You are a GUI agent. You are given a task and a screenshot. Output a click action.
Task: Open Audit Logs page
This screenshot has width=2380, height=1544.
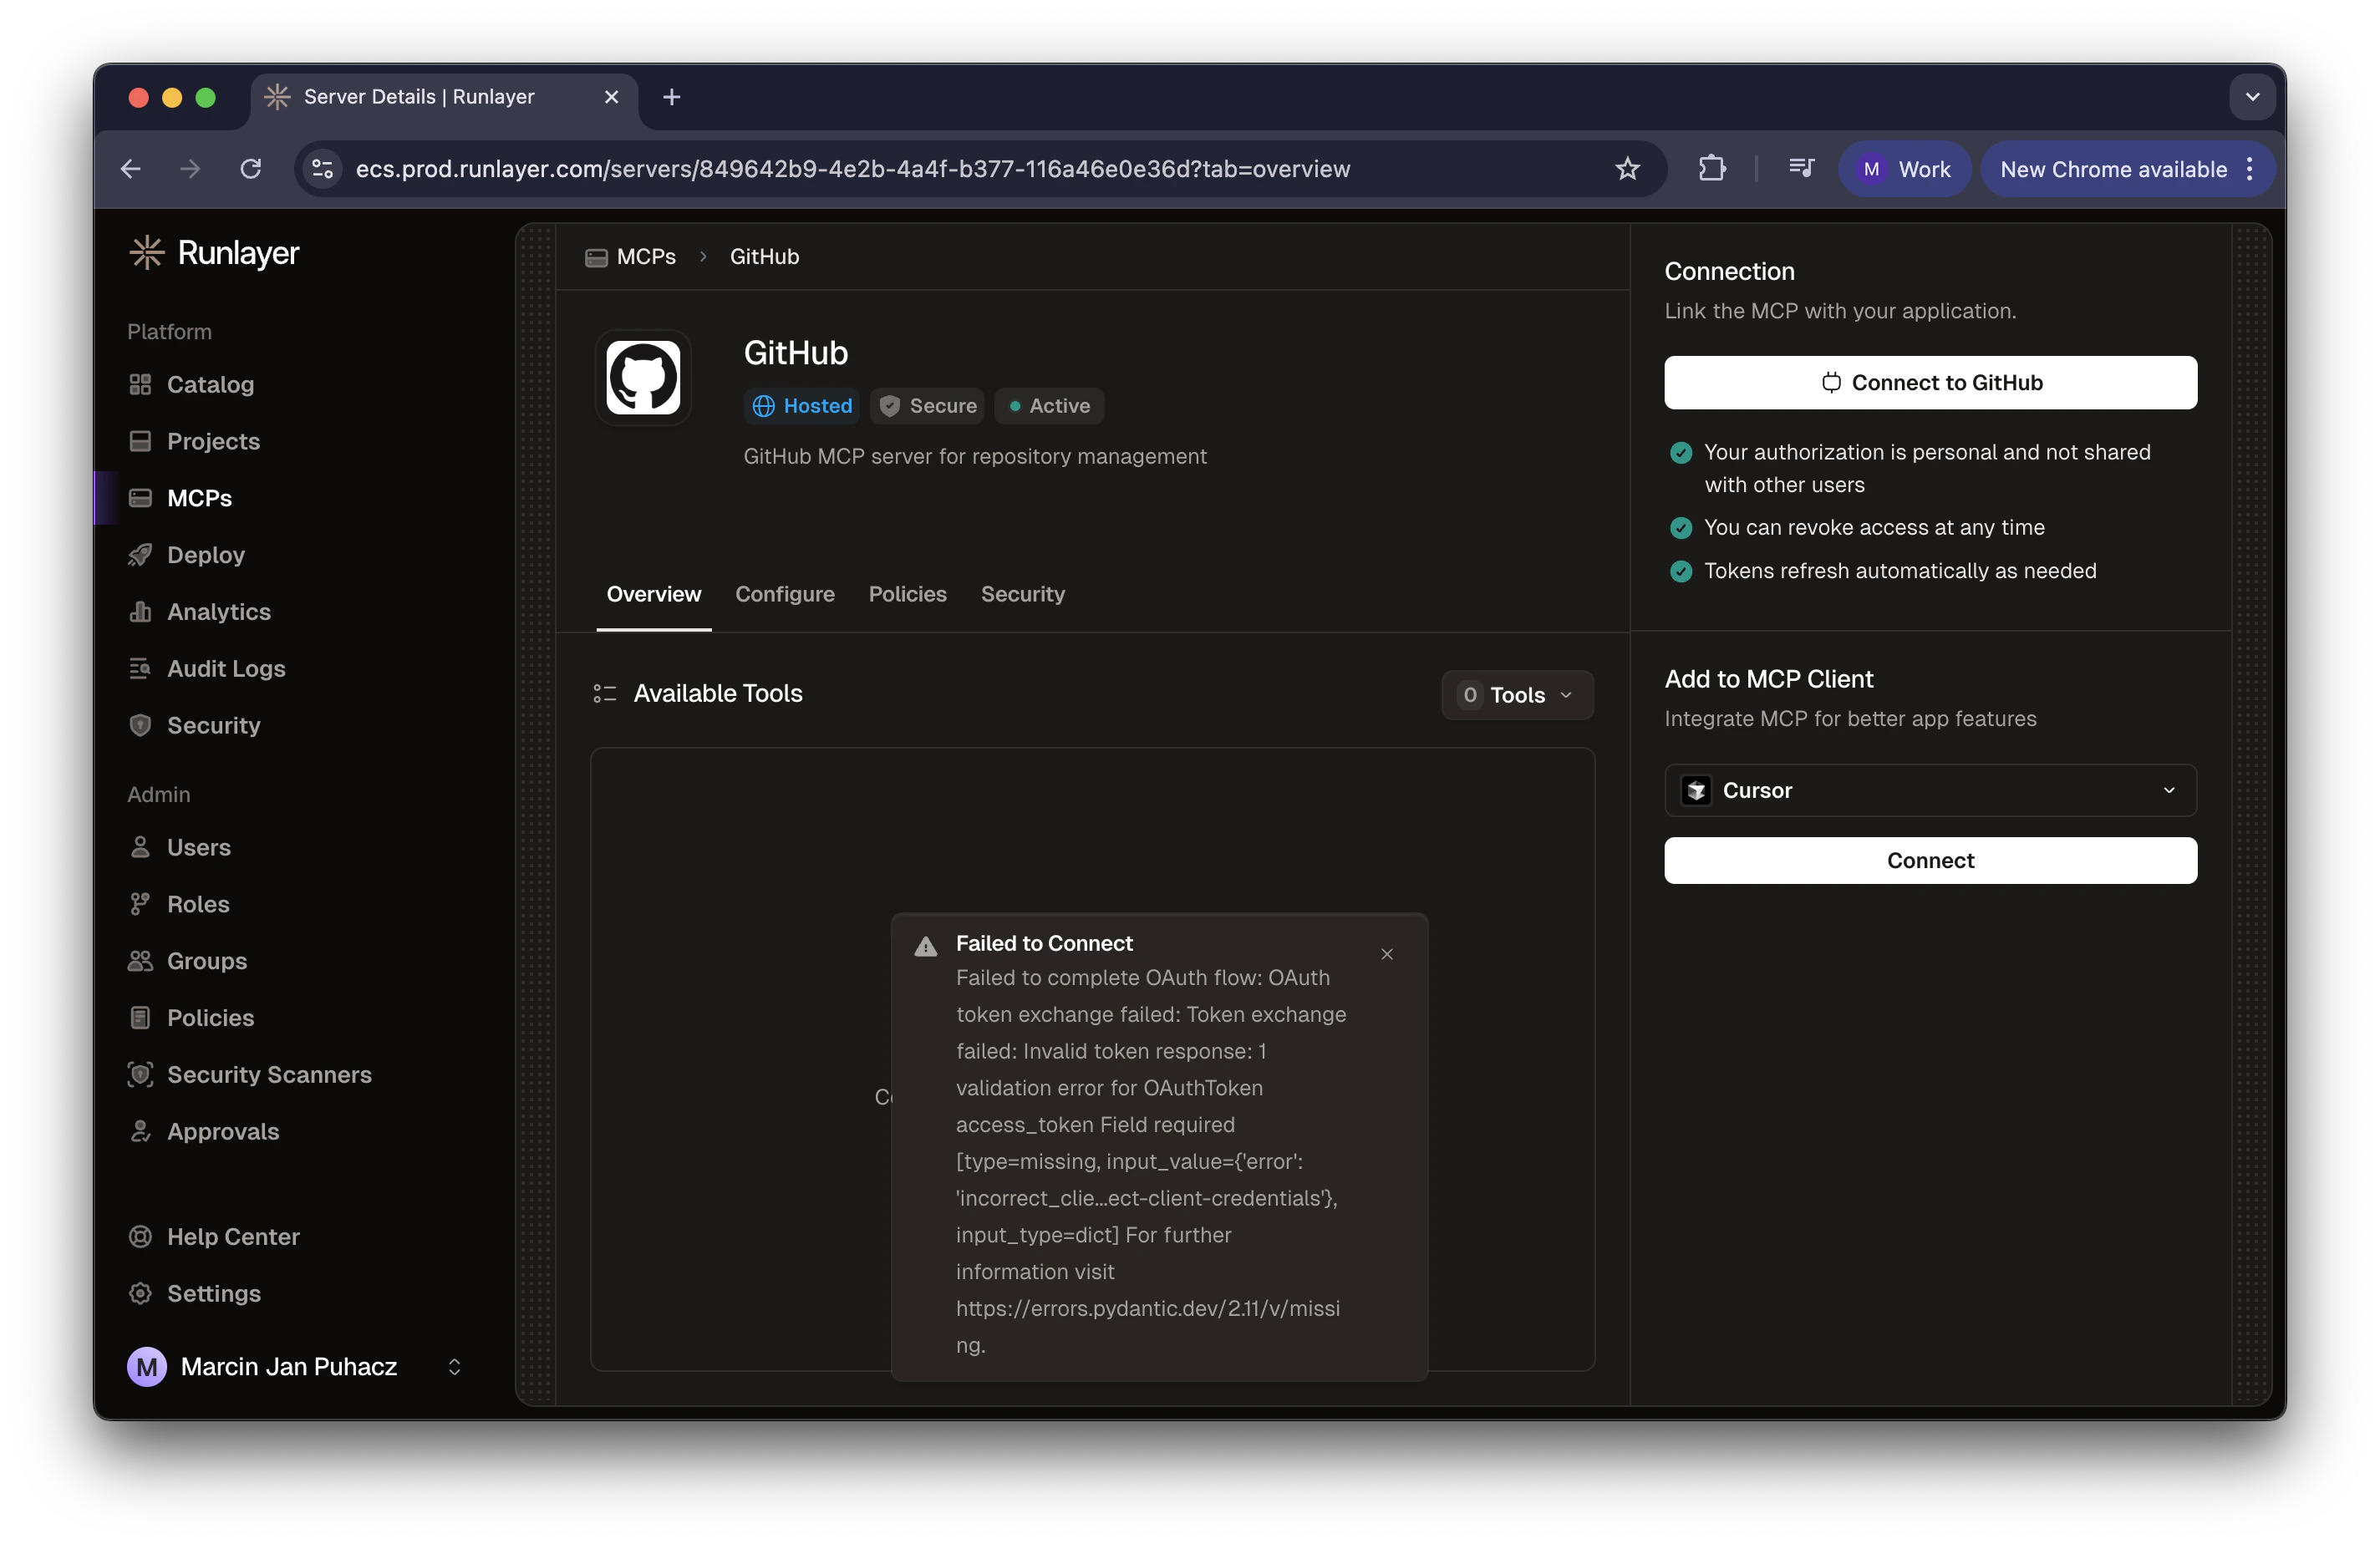226,668
